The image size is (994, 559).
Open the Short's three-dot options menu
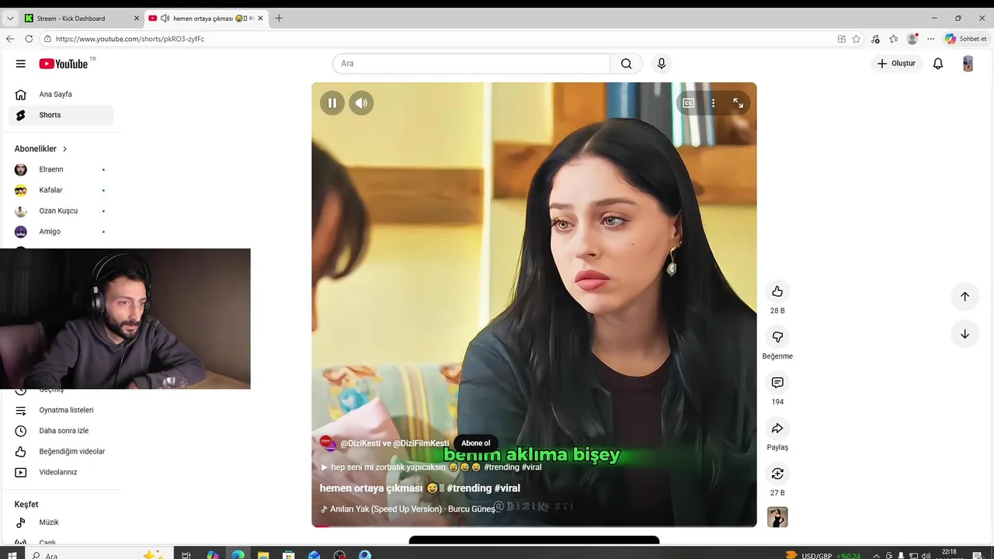click(x=713, y=102)
